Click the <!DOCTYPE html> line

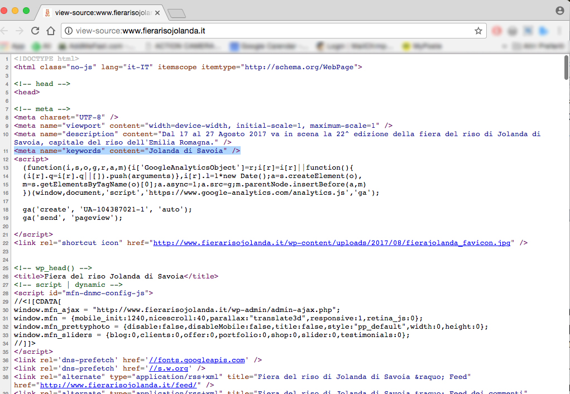pyautogui.click(x=46, y=59)
